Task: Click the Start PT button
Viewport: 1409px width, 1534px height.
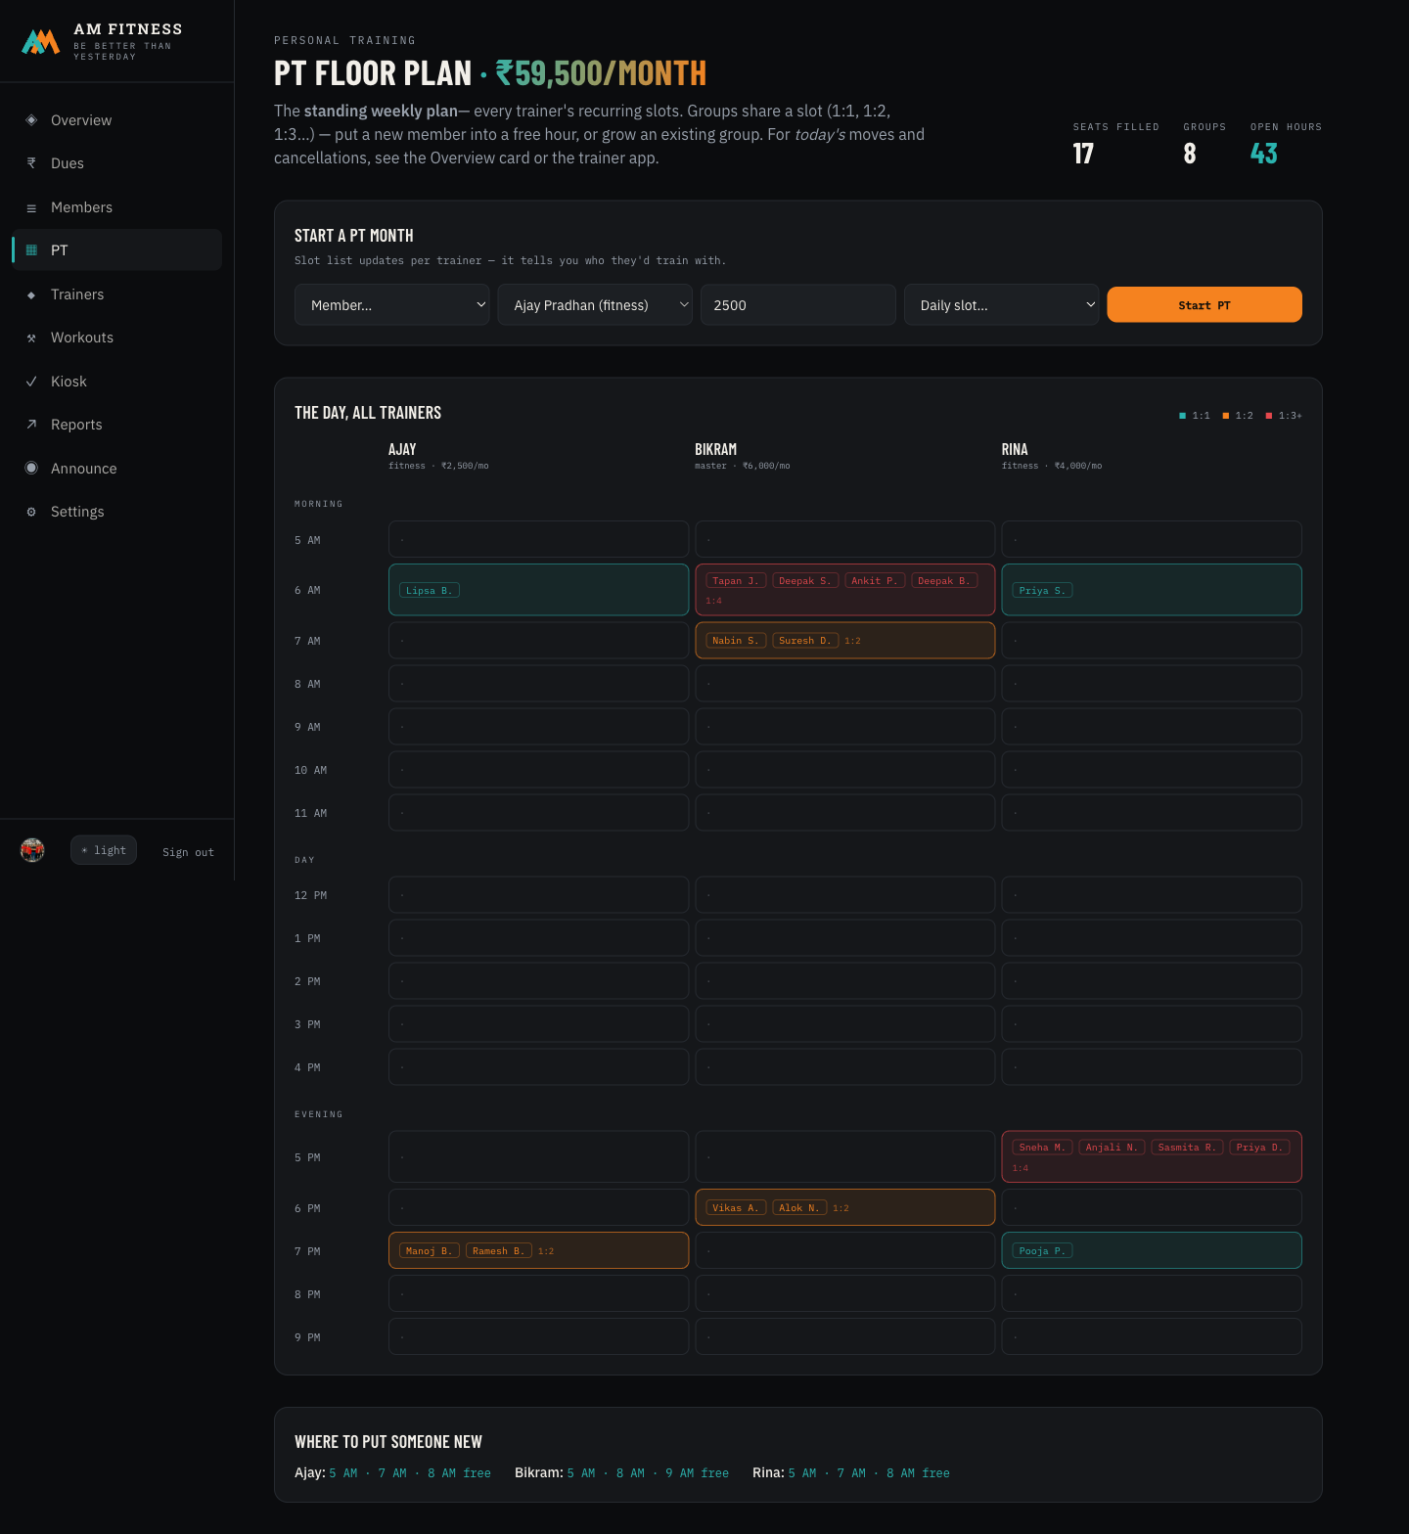Action: pos(1204,304)
